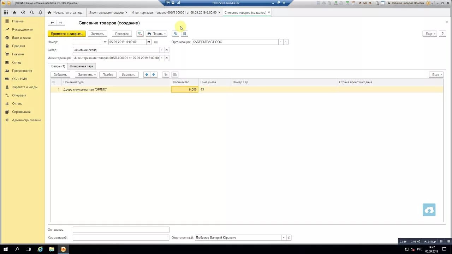Open the Инвентаризация document via its open icon
The width and height of the screenshot is (452, 254).
point(167,58)
